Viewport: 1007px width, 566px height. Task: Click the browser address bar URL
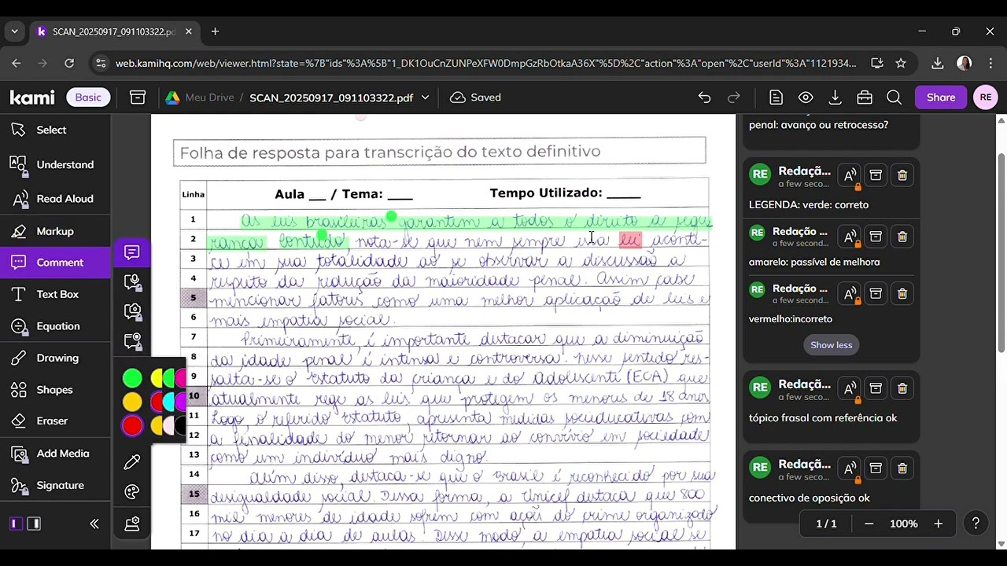coord(486,63)
